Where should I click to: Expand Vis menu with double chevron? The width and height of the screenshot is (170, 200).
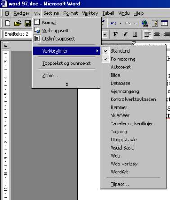click(67, 84)
